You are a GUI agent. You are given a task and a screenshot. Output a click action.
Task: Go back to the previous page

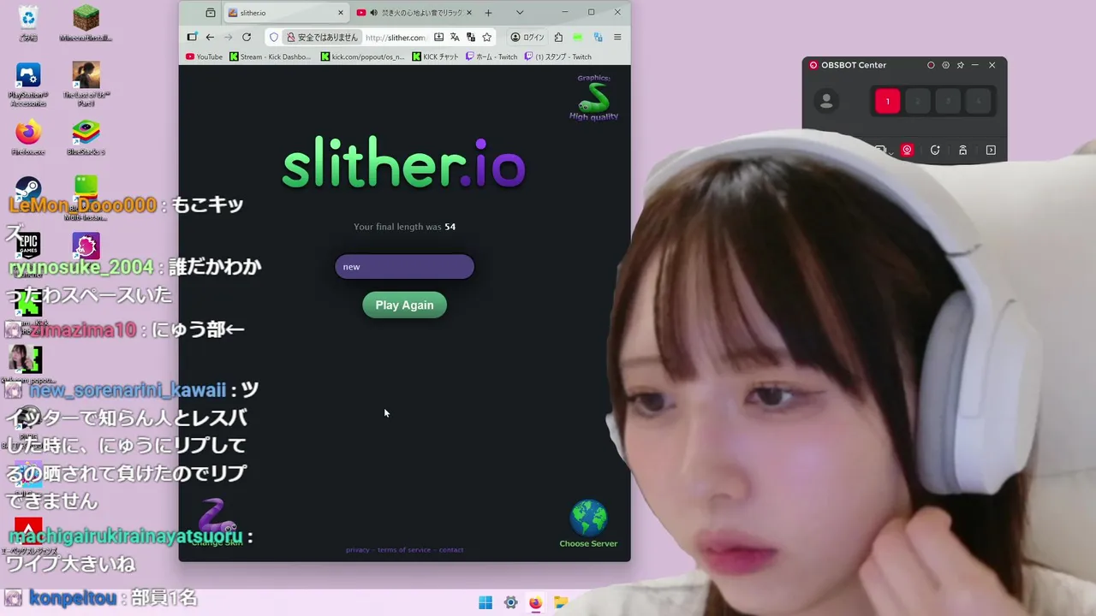pos(210,37)
